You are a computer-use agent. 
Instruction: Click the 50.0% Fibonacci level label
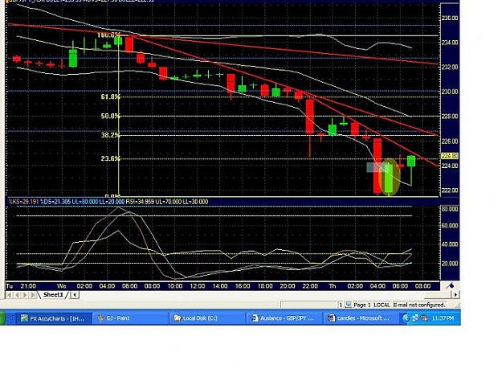111,116
